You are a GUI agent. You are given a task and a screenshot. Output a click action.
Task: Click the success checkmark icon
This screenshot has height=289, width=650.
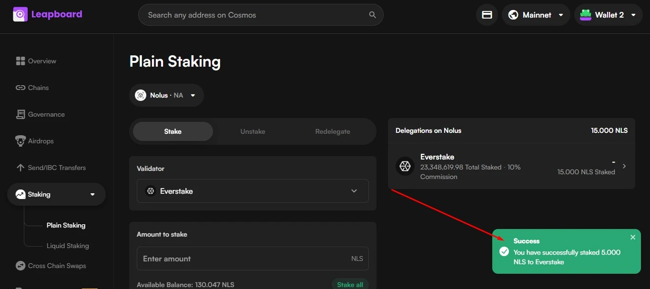click(504, 251)
